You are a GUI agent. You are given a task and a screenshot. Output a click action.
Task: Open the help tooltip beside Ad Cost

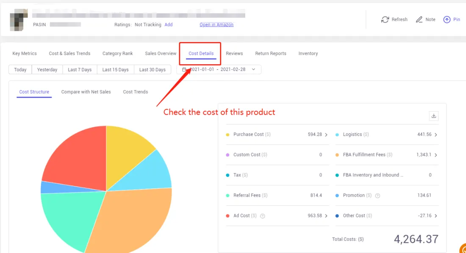pos(263,216)
